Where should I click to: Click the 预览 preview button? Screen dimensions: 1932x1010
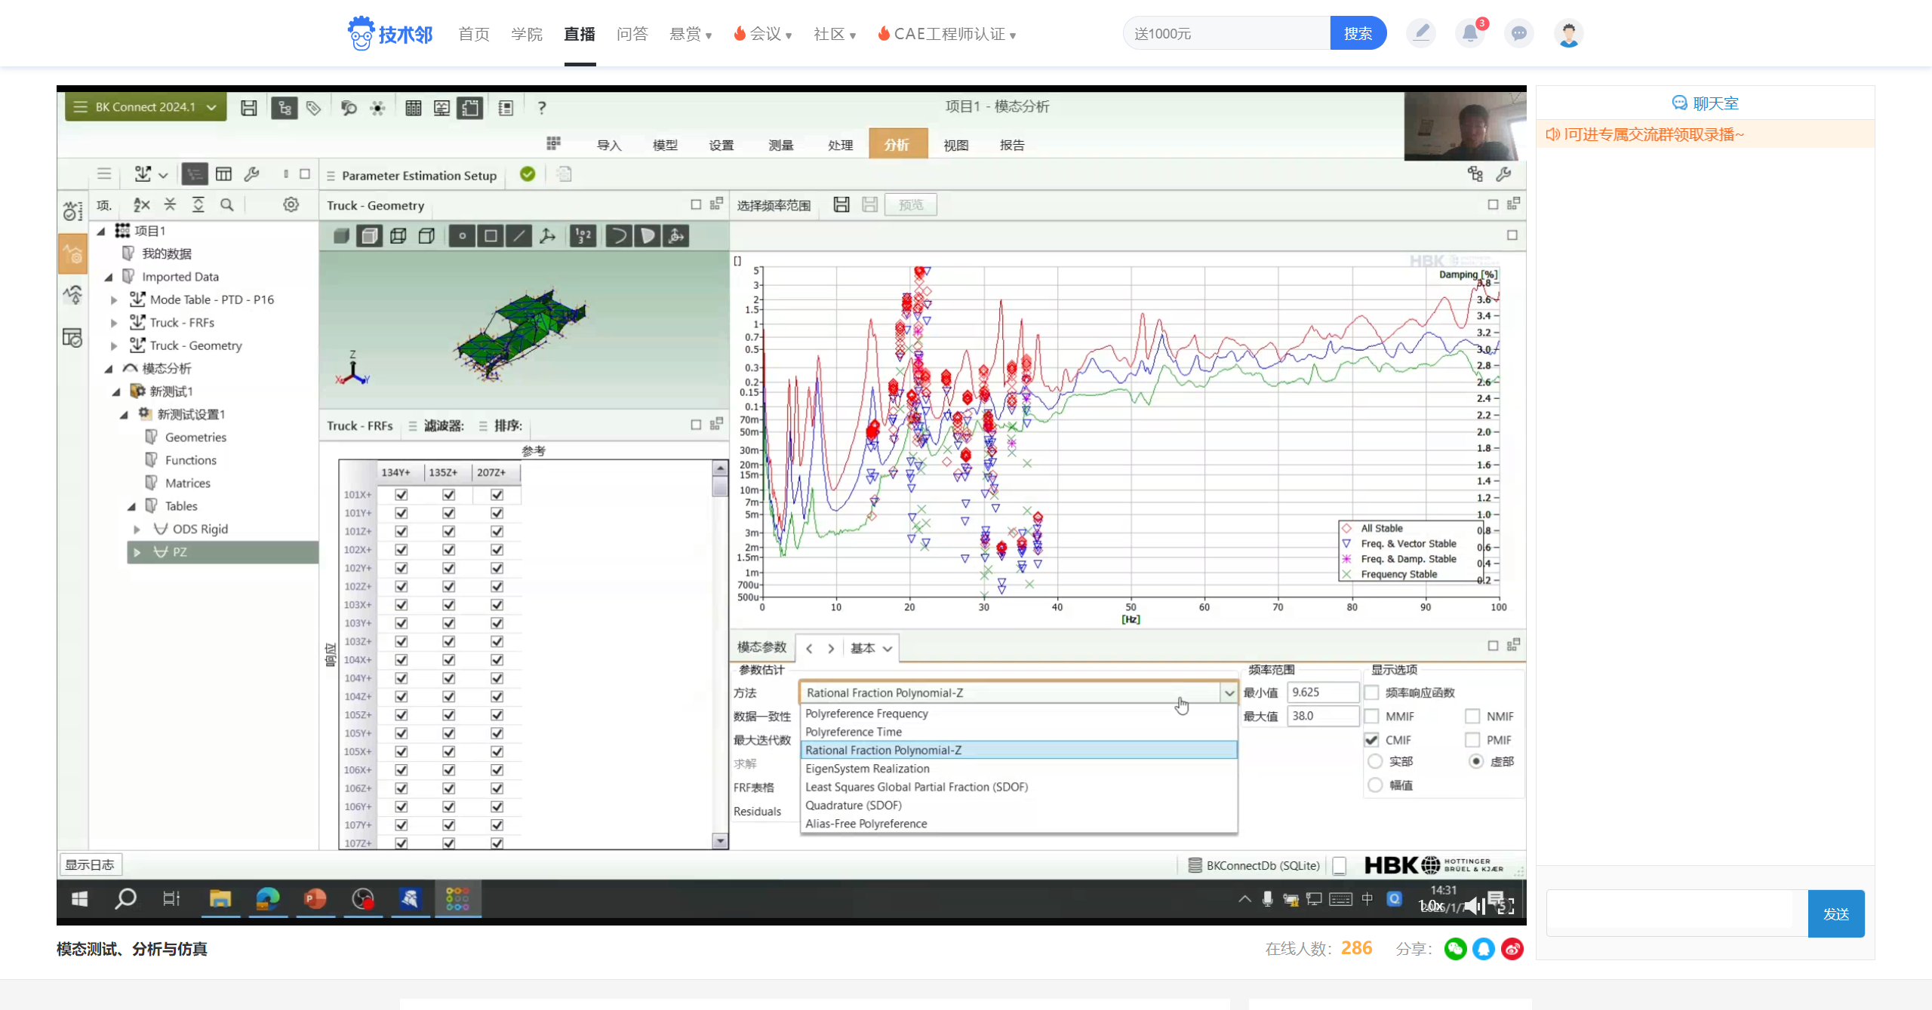coord(911,204)
